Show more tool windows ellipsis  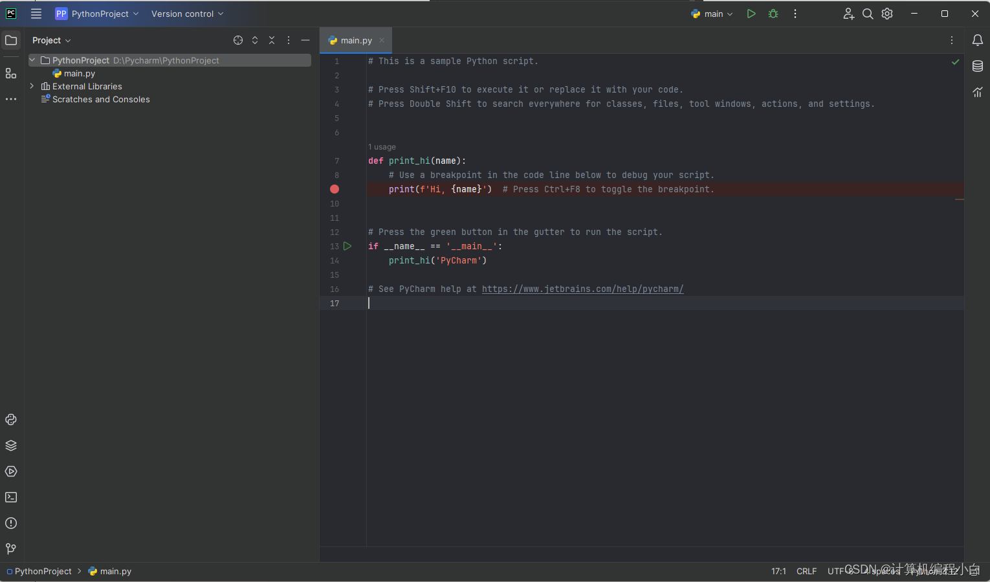coord(11,99)
